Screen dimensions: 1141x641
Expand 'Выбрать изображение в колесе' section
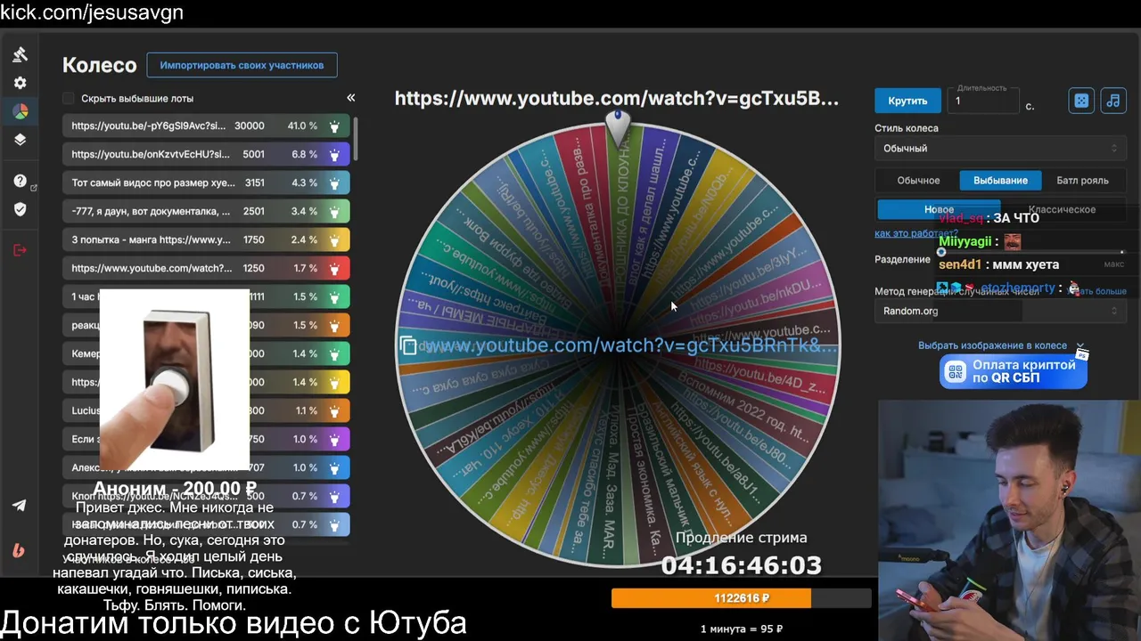[1000, 345]
